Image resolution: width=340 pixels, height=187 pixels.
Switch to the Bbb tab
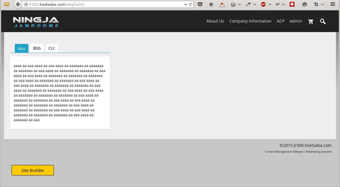pyautogui.click(x=37, y=48)
